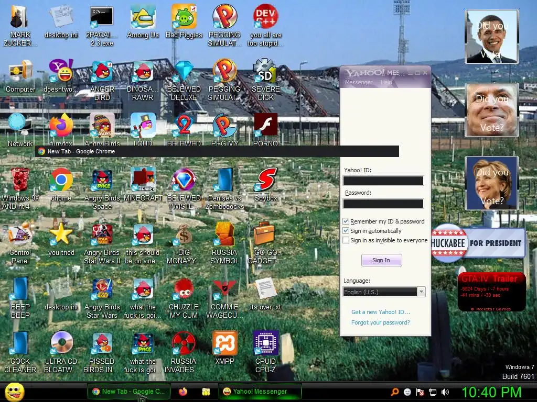Viewport: 537px width, 402px height.
Task: Focus the Yahoo! ID input field
Action: coord(383,181)
